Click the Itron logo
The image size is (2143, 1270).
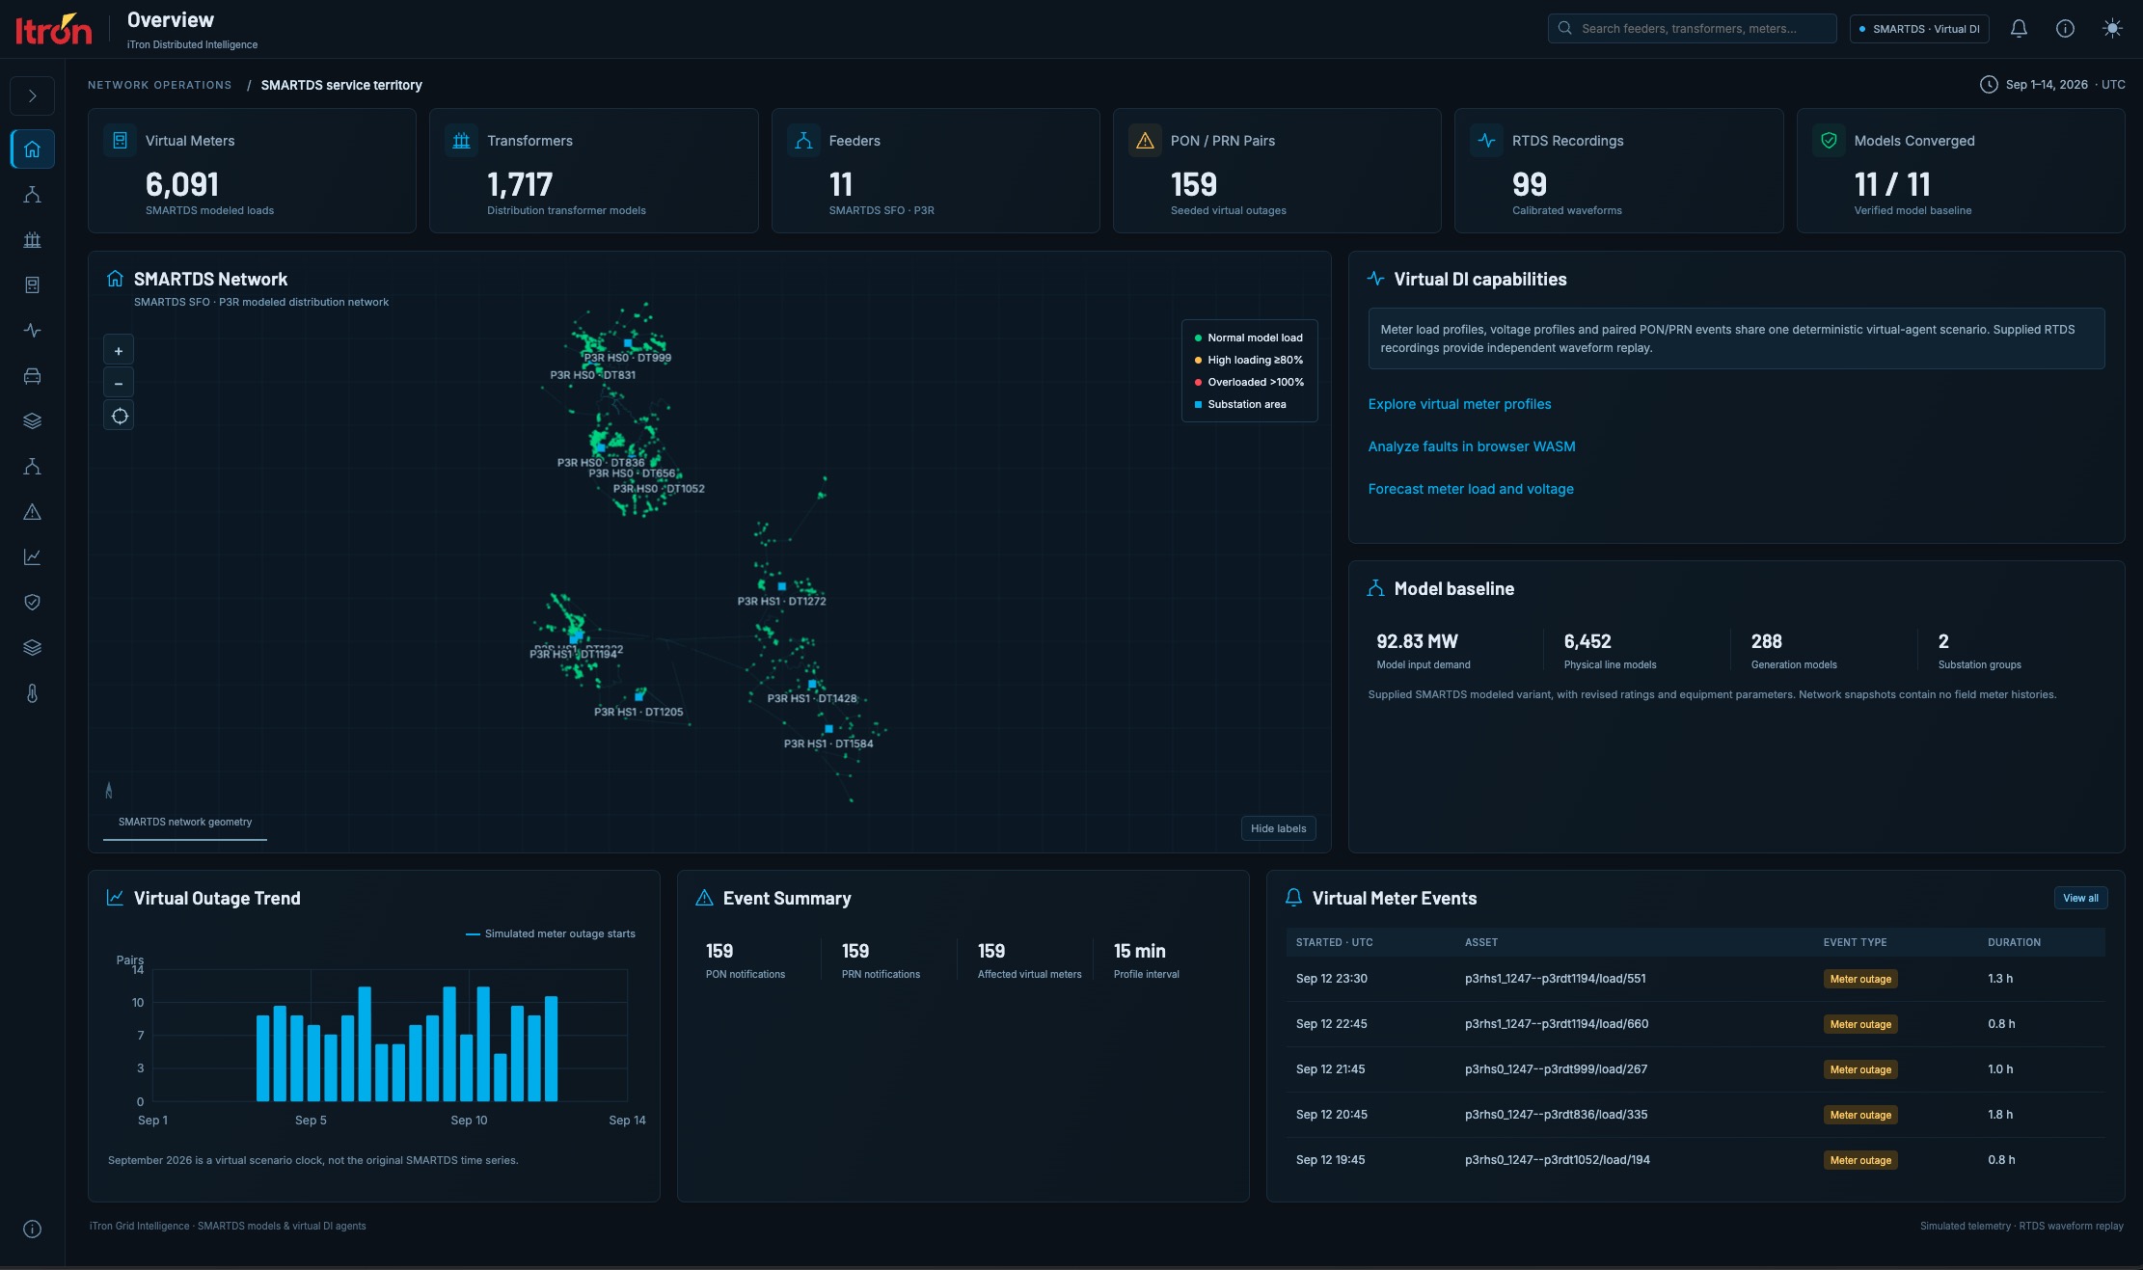tap(54, 30)
